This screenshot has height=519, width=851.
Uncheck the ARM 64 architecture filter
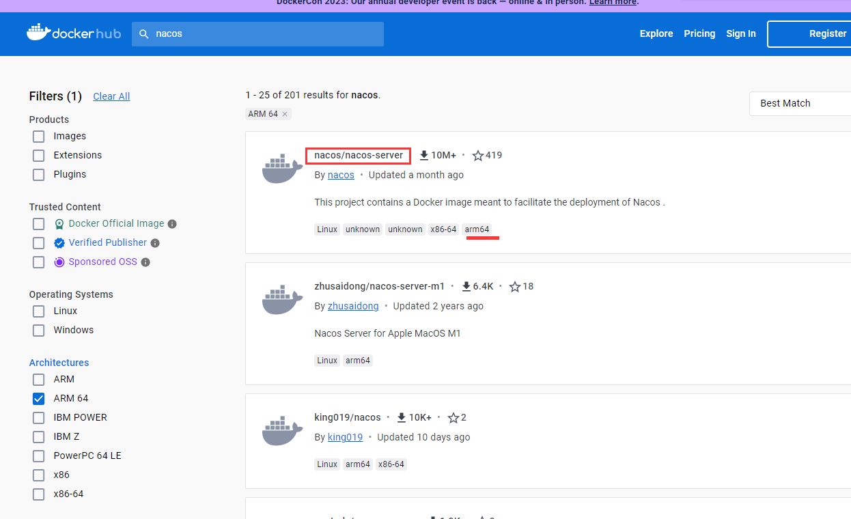38,399
